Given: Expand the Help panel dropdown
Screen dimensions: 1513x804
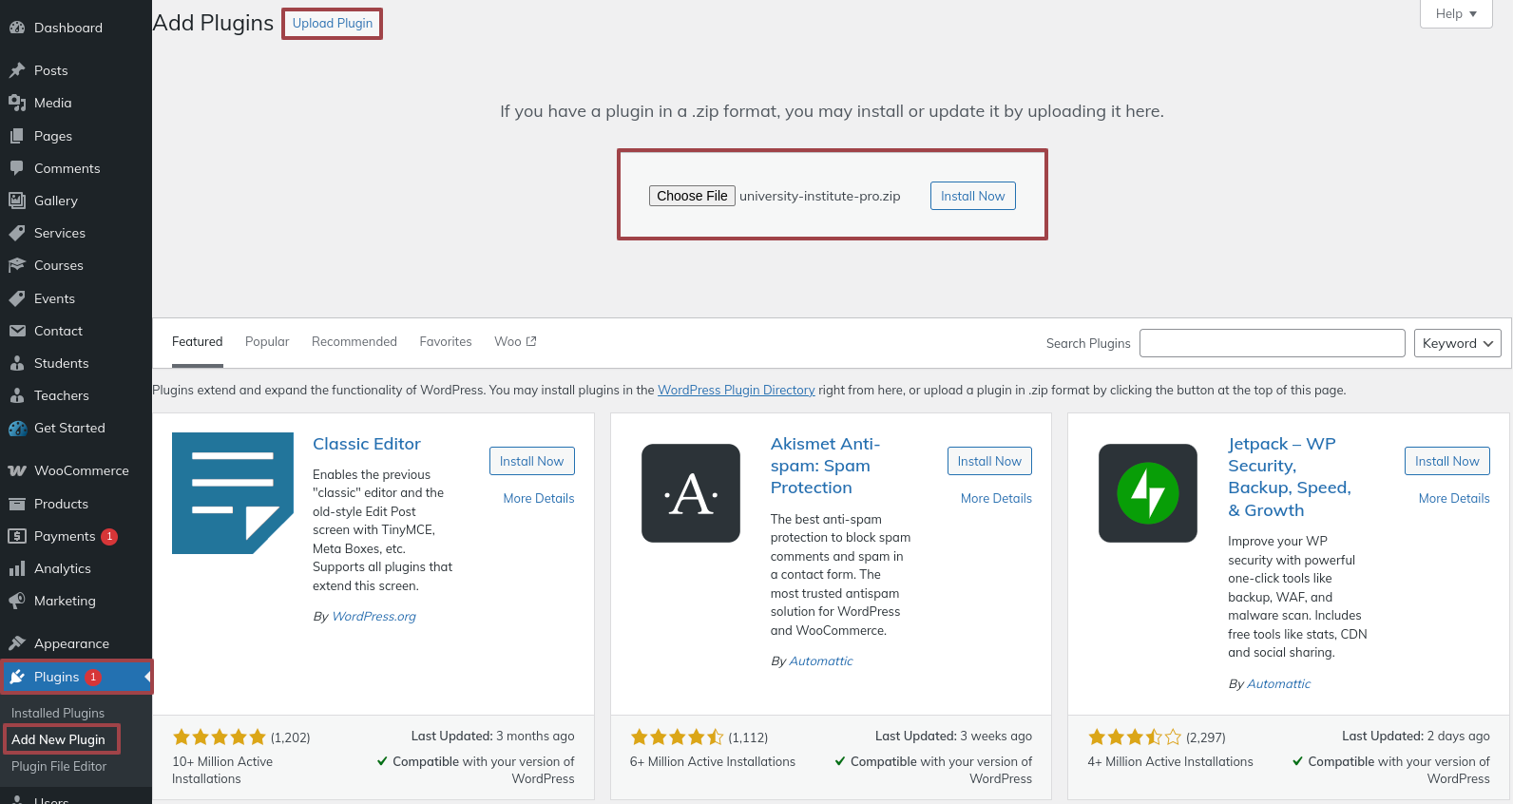Looking at the screenshot, I should 1456,13.
